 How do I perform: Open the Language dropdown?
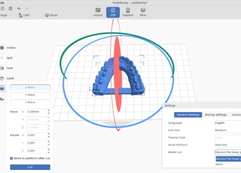228,123
